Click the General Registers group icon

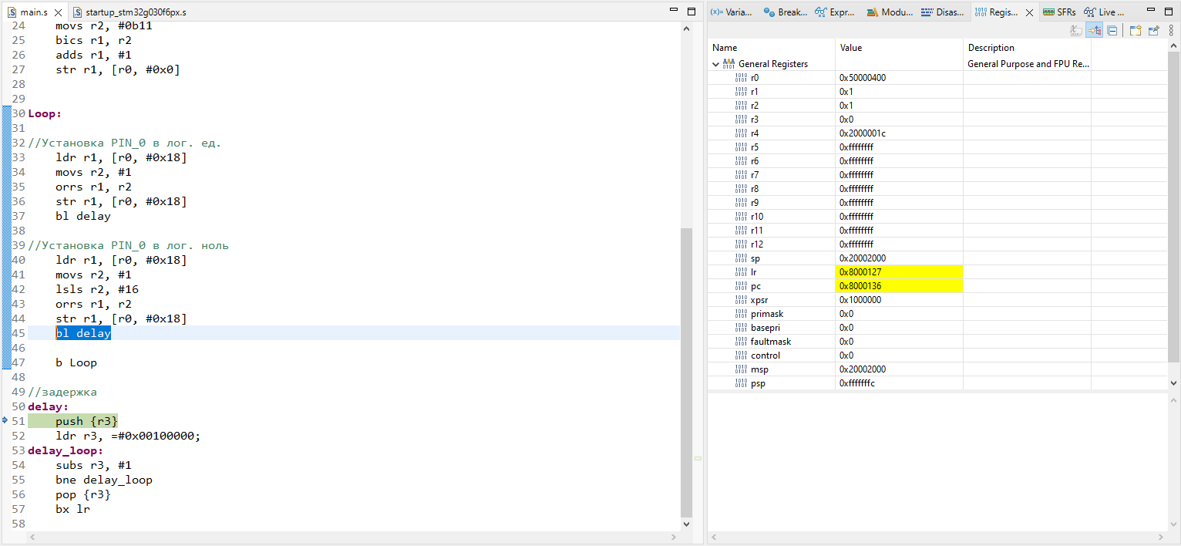[x=729, y=64]
